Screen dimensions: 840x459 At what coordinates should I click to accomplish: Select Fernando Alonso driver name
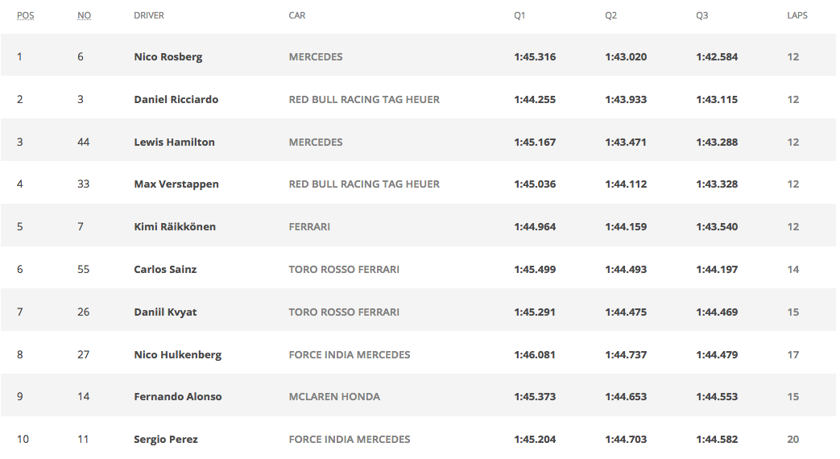point(177,397)
